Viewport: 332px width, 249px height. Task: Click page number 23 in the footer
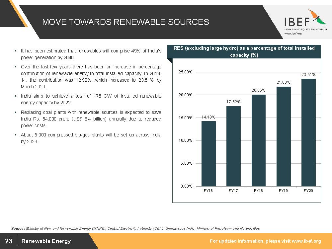pyautogui.click(x=9, y=241)
